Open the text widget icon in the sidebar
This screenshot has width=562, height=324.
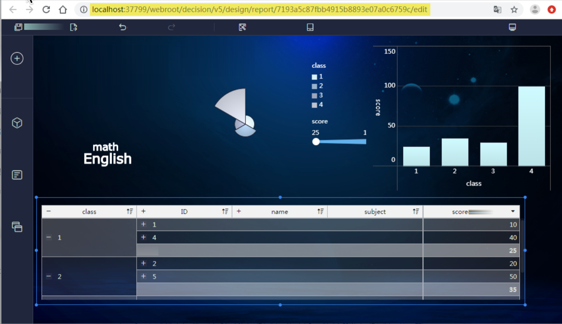point(17,175)
